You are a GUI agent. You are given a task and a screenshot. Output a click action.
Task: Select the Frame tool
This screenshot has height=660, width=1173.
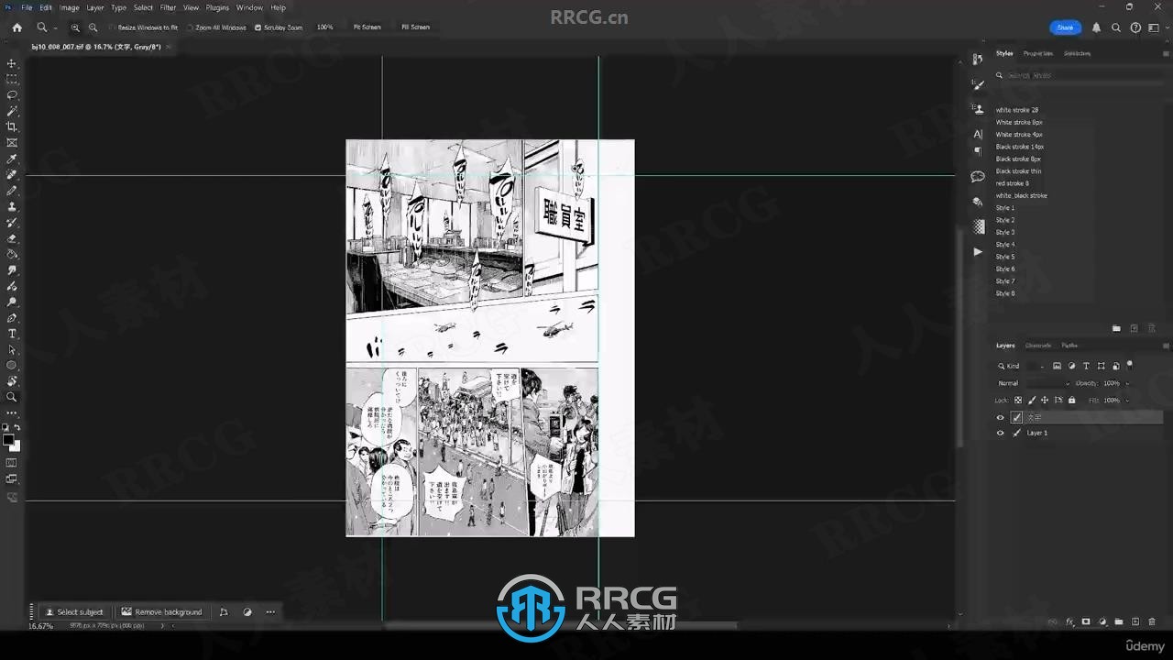(12, 143)
